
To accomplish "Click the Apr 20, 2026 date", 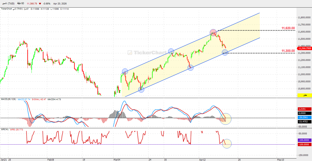I will (x=60, y=4).
